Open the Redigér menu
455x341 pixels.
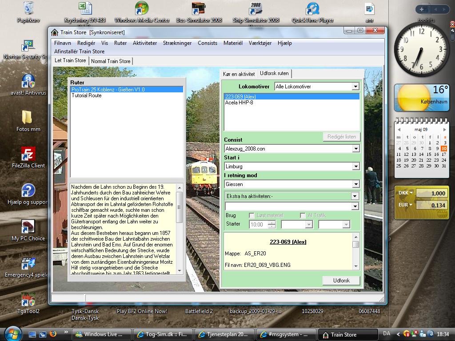coord(86,43)
